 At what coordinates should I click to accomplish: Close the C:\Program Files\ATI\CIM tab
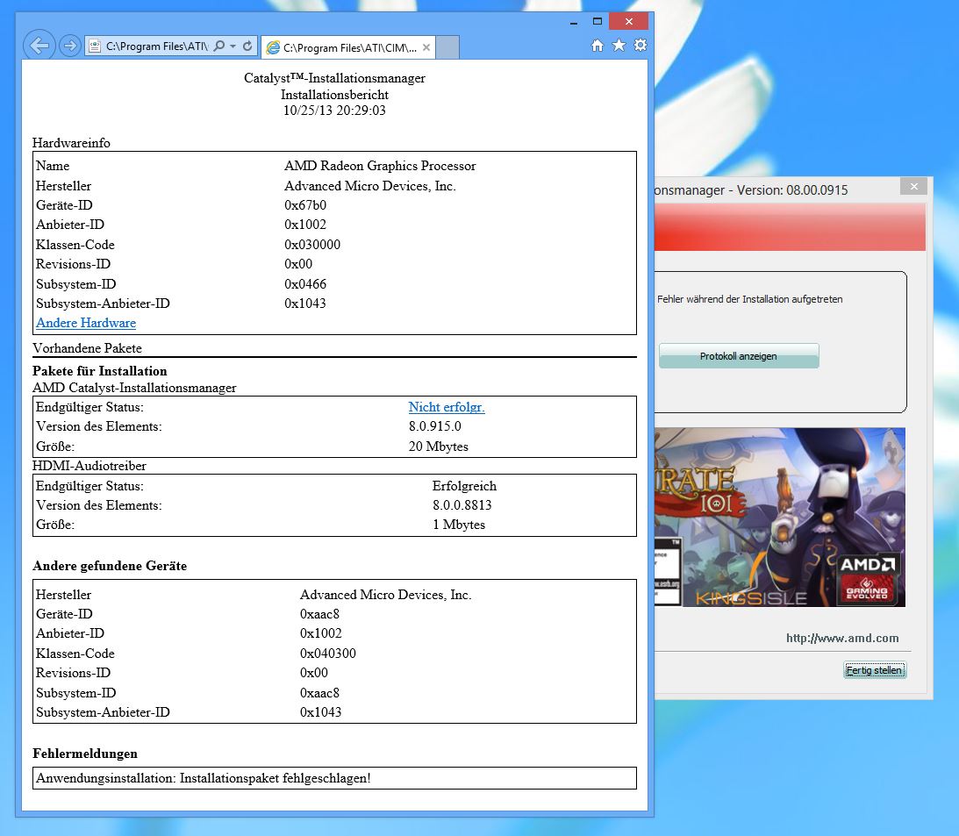(x=426, y=47)
